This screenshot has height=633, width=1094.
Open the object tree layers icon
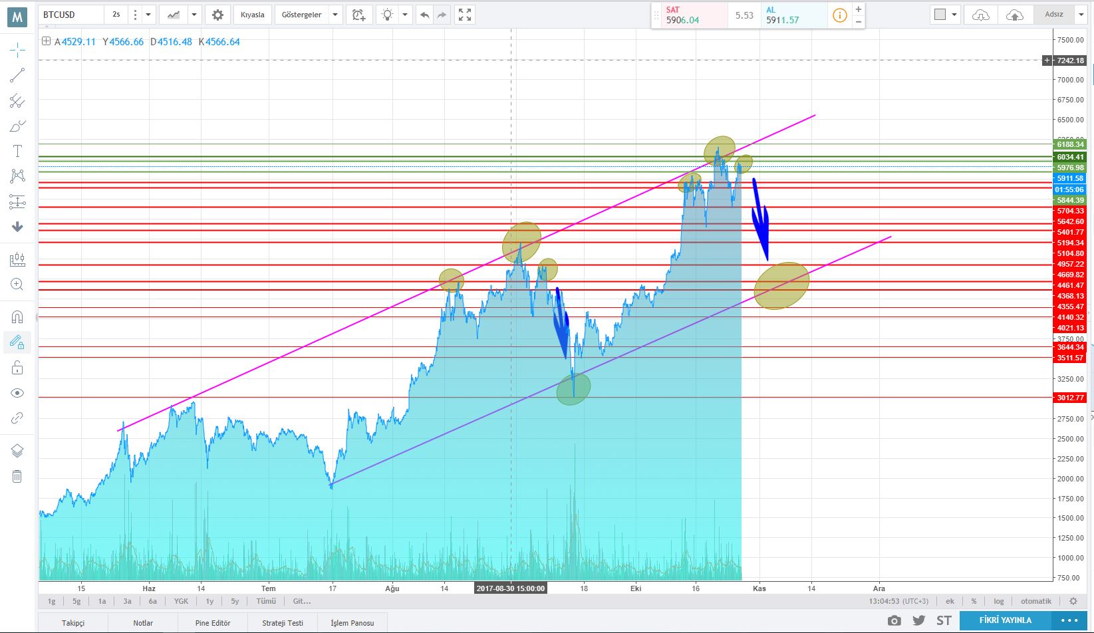(17, 451)
